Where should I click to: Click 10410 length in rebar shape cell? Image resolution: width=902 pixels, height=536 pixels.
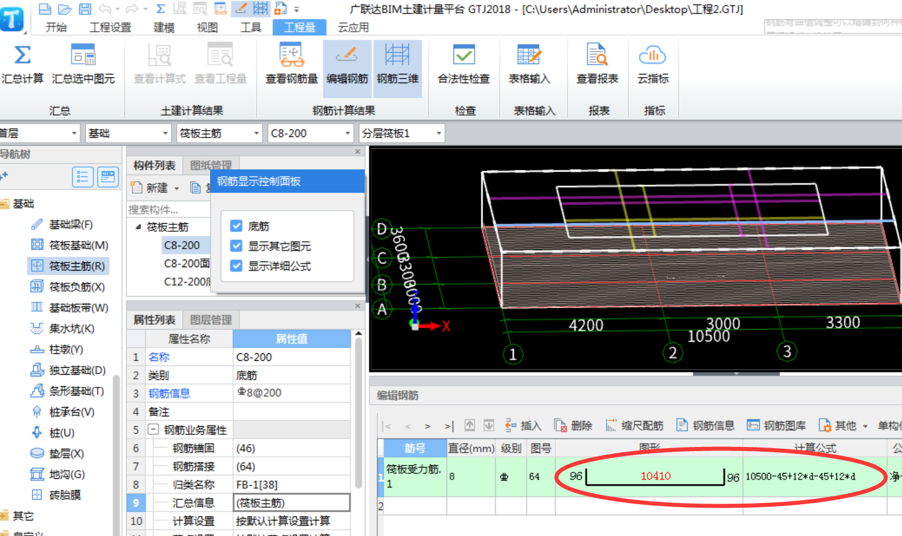[x=655, y=476]
